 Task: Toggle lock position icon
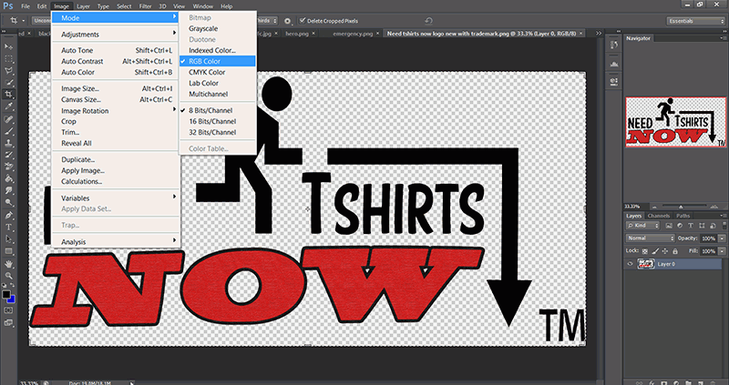point(665,251)
